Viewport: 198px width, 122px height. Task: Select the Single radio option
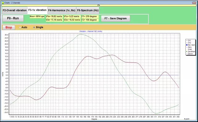click(38, 27)
